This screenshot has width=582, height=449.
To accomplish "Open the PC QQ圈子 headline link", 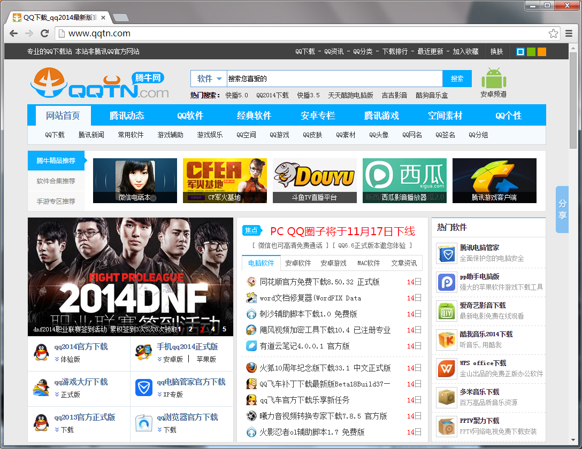I will point(342,231).
